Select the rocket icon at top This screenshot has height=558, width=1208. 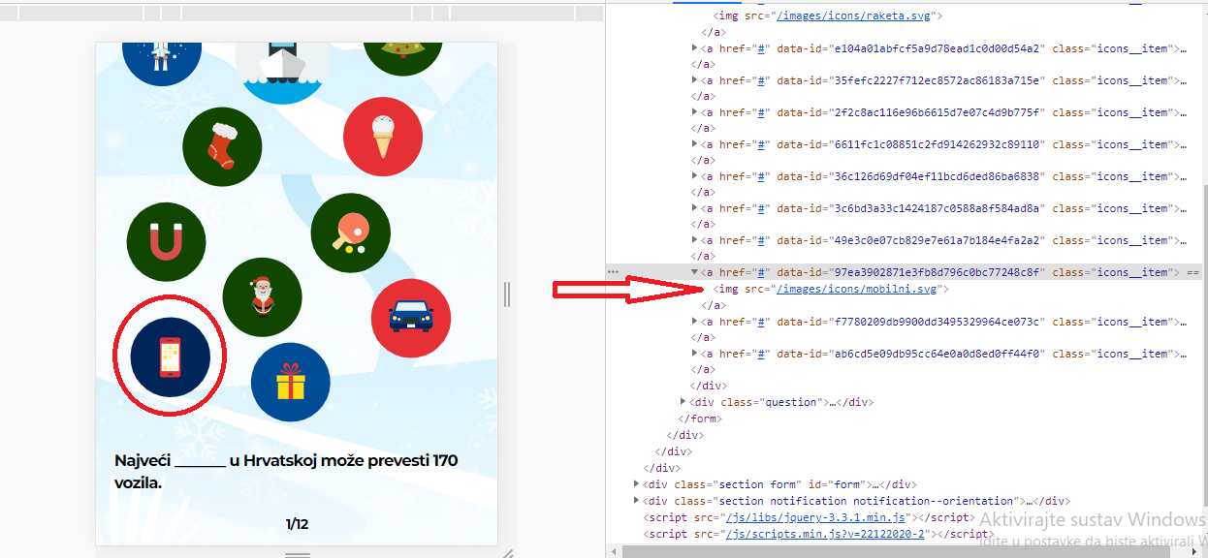162,62
